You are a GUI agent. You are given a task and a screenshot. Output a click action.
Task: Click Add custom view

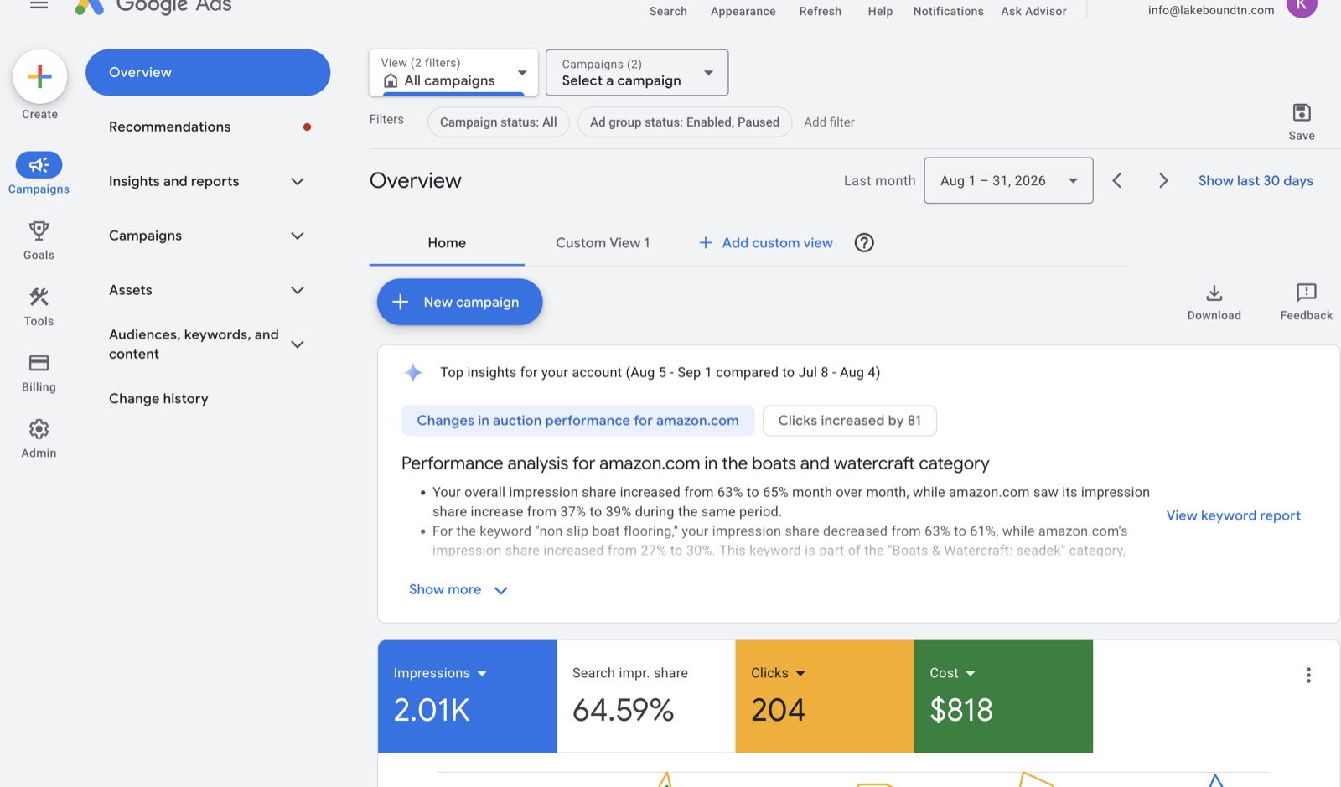pos(766,242)
